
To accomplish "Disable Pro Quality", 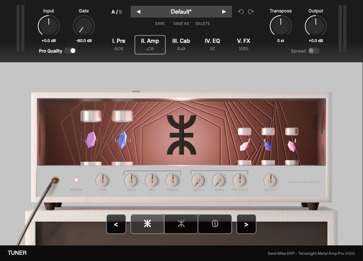I will click(x=71, y=51).
